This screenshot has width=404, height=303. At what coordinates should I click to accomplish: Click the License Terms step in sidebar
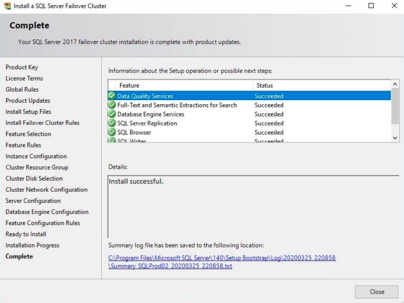(x=24, y=78)
